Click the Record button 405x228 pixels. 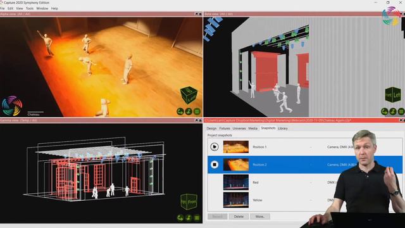click(218, 217)
